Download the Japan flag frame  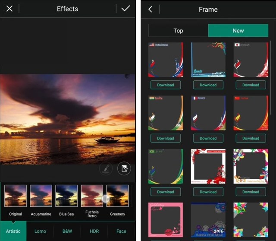coord(251,85)
